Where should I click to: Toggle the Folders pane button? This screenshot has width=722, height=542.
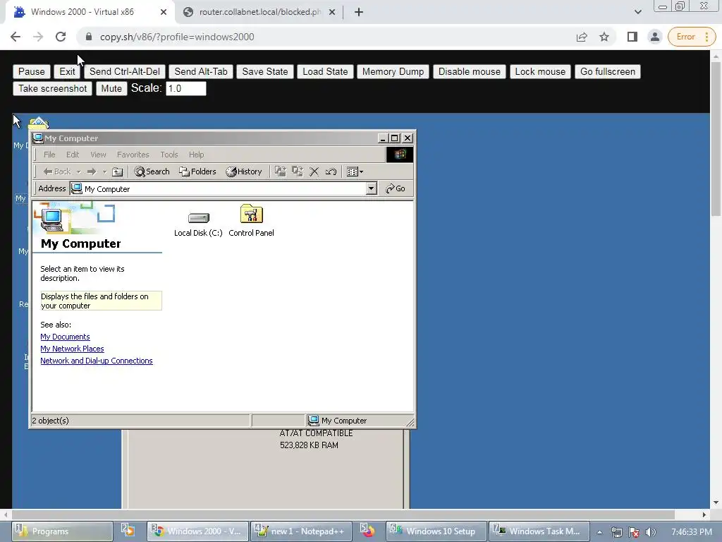click(x=197, y=171)
